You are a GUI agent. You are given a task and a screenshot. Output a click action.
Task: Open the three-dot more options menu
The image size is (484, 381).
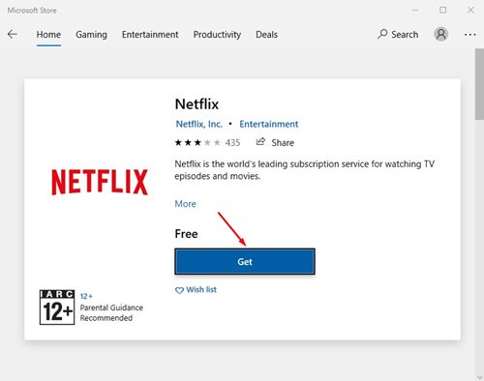coord(470,35)
